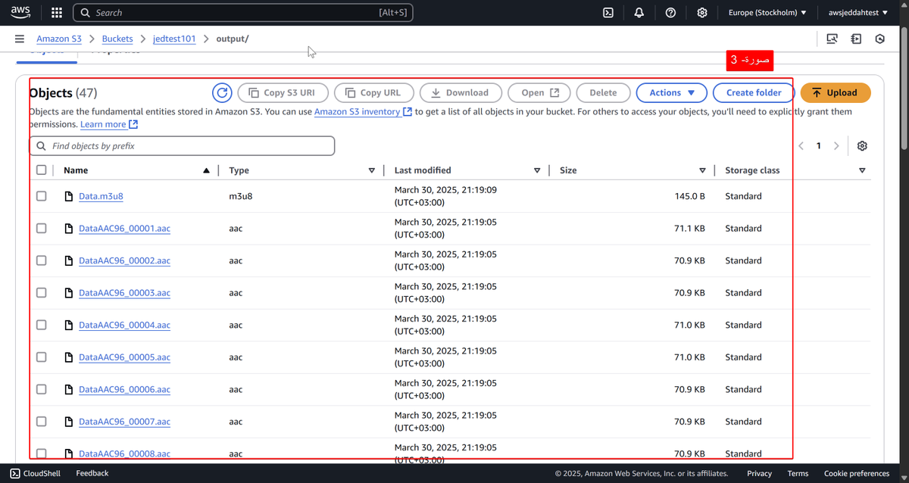Viewport: 909px width, 483px height.
Task: Click the m3u8 type cell
Action: click(x=240, y=196)
